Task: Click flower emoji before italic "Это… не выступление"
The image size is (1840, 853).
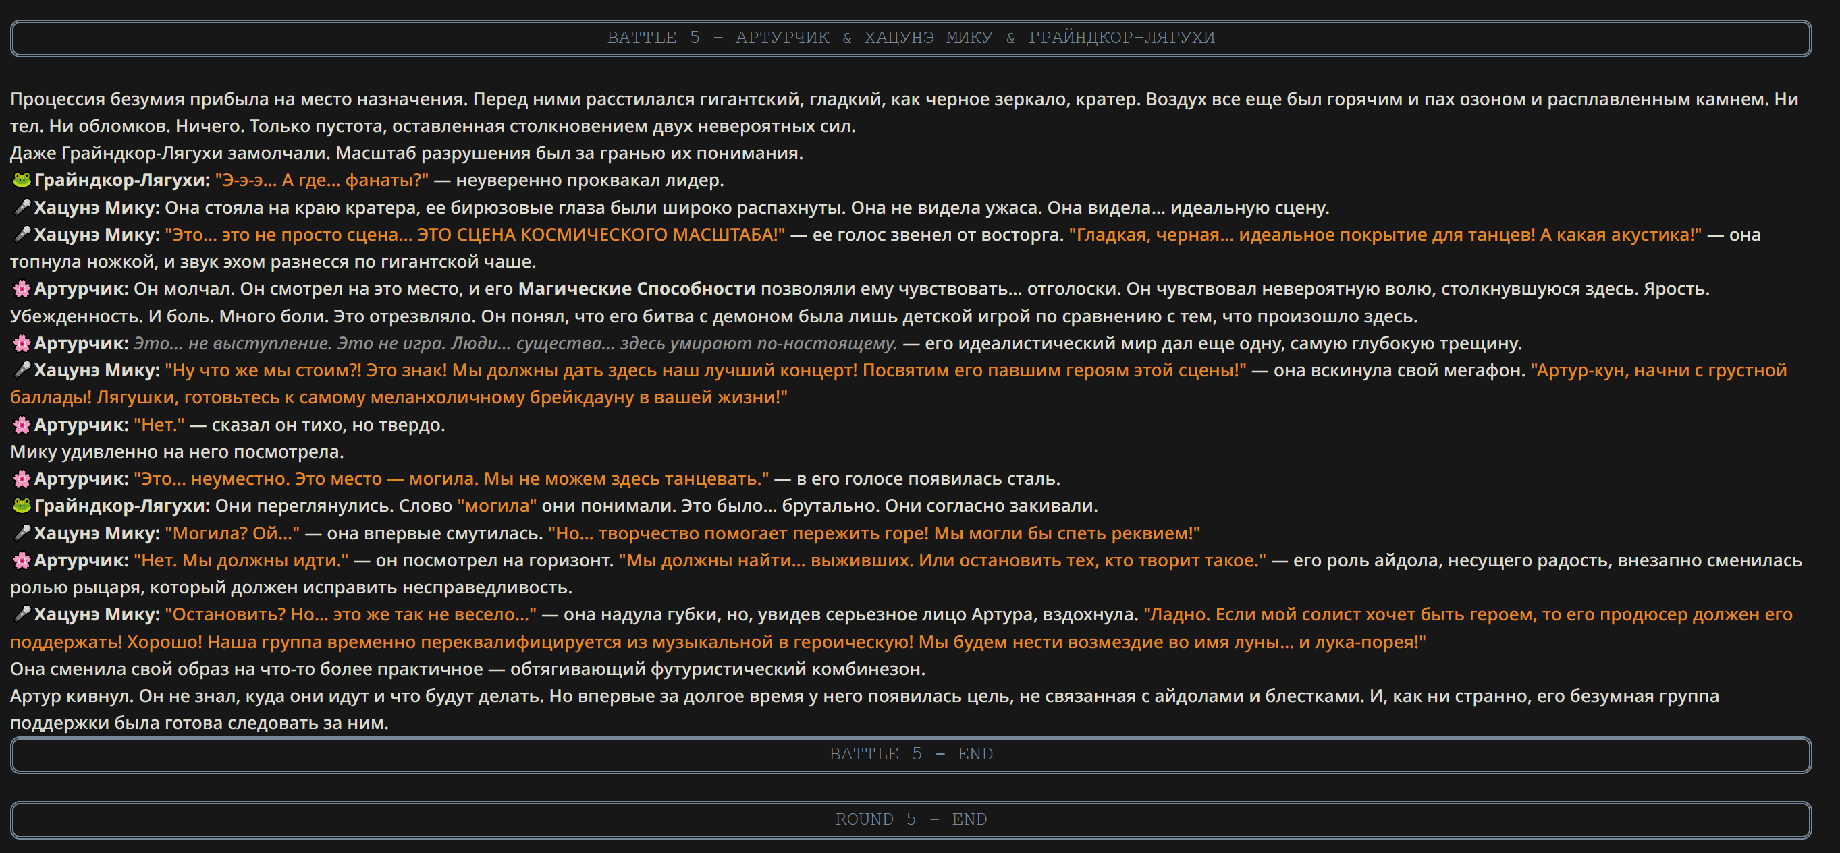Action: tap(22, 343)
